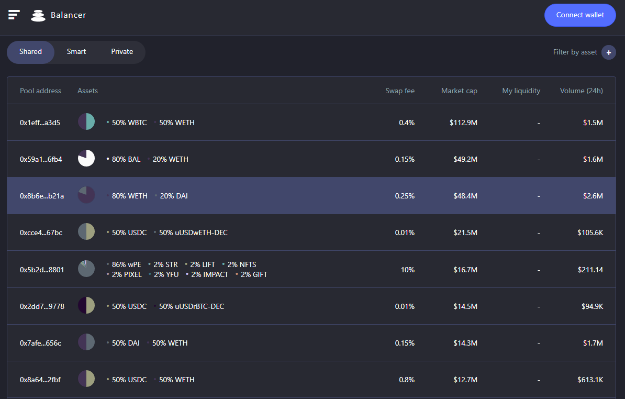Screen dimensions: 625x399
Task: Select the 2% IMPACT asset label
Action: click(210, 274)
